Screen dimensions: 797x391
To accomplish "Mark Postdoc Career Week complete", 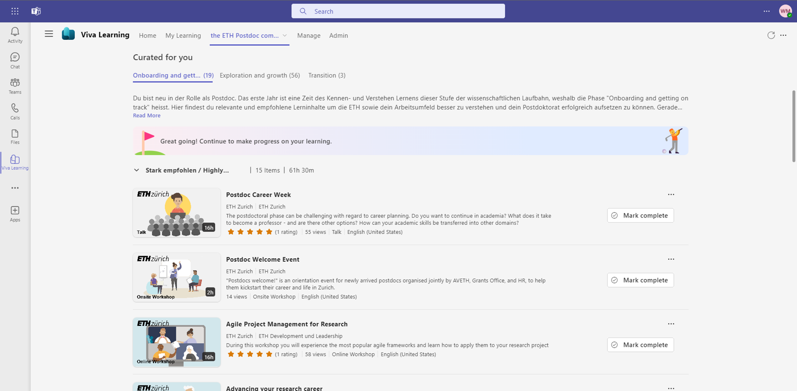I will click(x=641, y=215).
